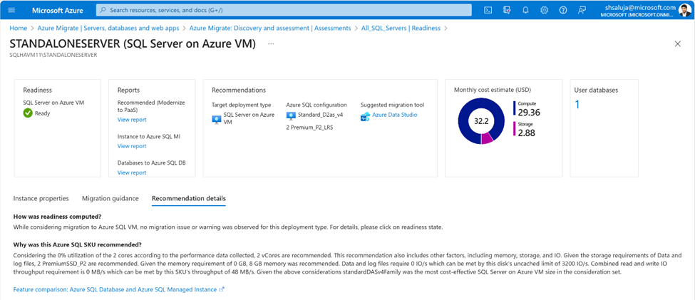Image resolution: width=695 pixels, height=300 pixels.
Task: Click the user databases count 1
Action: [x=577, y=105]
